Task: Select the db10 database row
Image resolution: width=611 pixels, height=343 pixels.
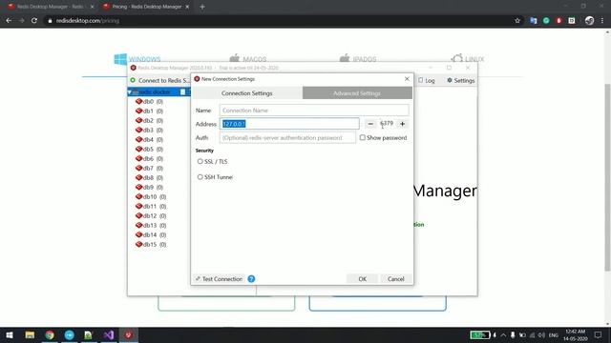Action: click(x=151, y=197)
